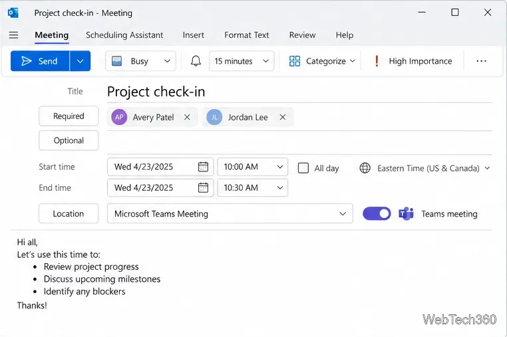The width and height of the screenshot is (507, 337).
Task: Maximize the meeting window
Action: (x=455, y=12)
